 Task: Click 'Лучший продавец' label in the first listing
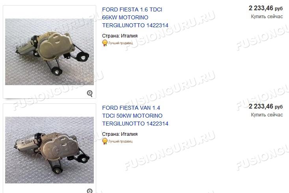pyautogui.click(x=120, y=43)
